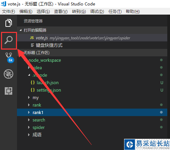Screen dimensions: 170x150
Task: Select the rank folder name
Action: coord(37,105)
